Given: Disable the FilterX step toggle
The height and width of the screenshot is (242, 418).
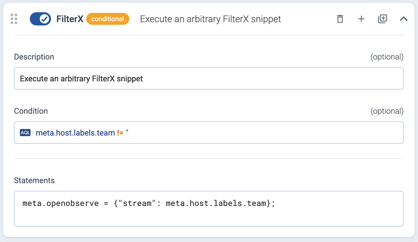Looking at the screenshot, I should (40, 19).
